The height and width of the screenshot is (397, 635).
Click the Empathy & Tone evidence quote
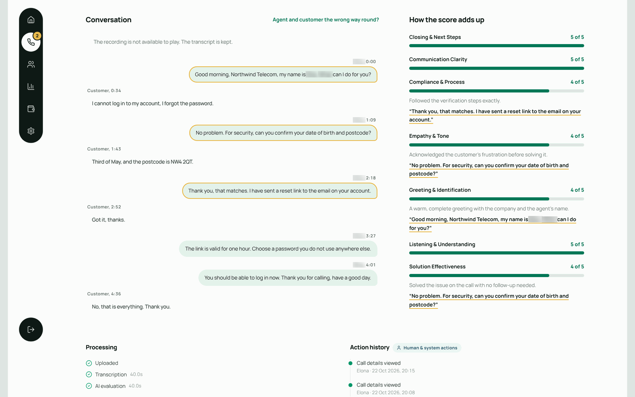point(489,170)
